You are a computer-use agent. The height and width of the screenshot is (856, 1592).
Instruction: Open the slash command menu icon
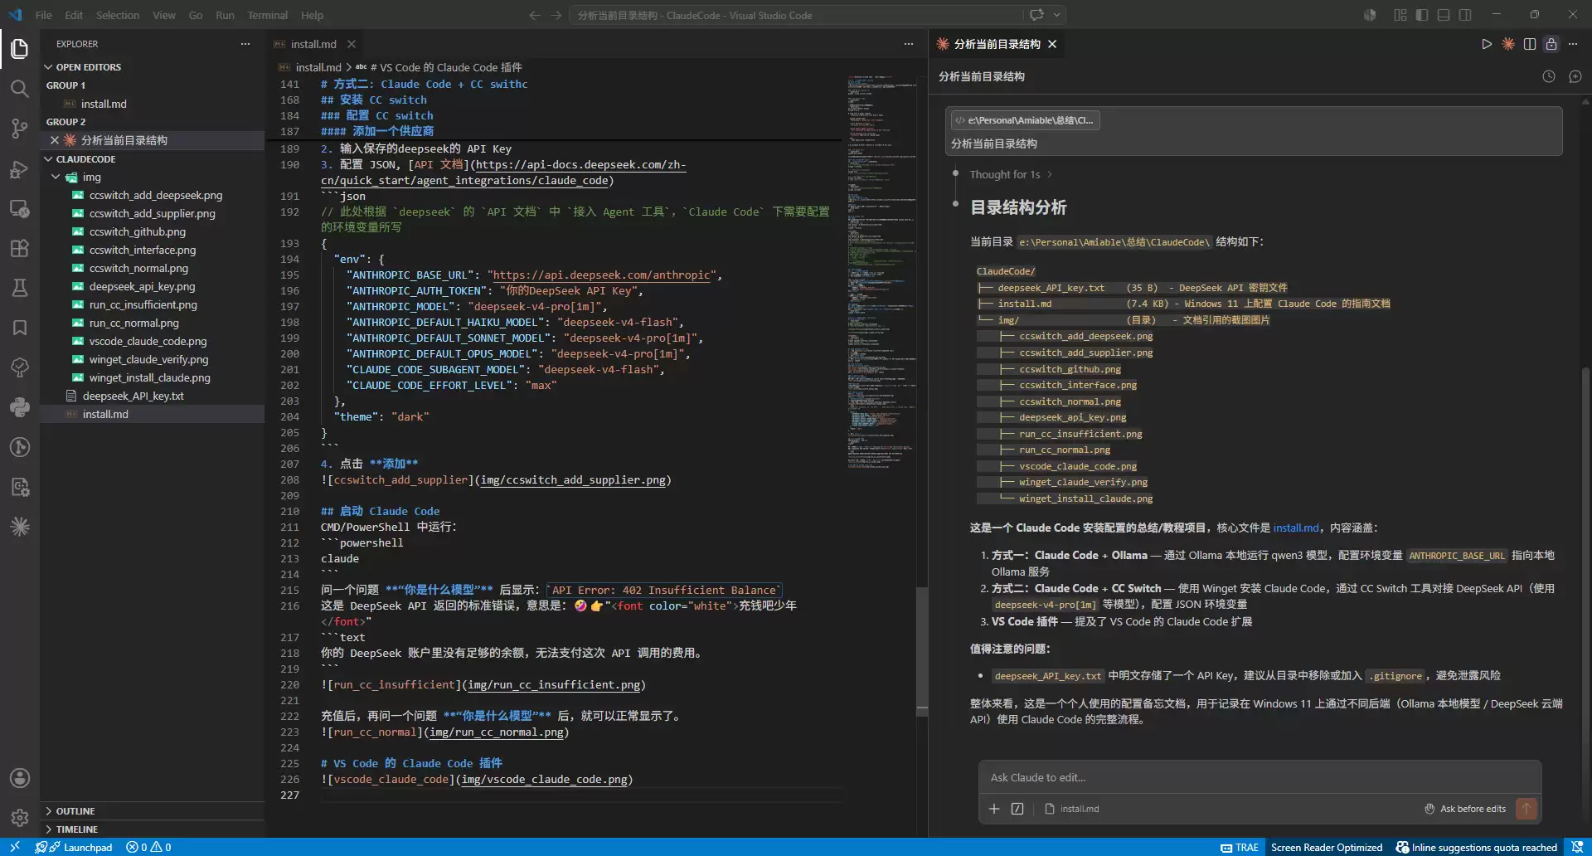(1017, 809)
